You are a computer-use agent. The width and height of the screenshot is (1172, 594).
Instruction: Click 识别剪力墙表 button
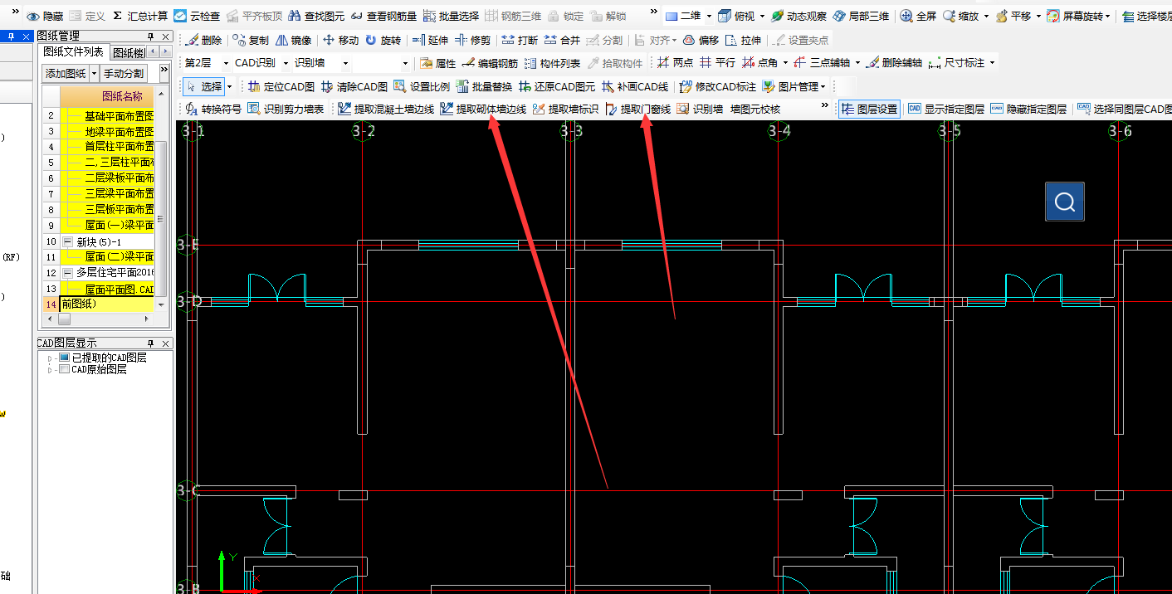click(285, 109)
